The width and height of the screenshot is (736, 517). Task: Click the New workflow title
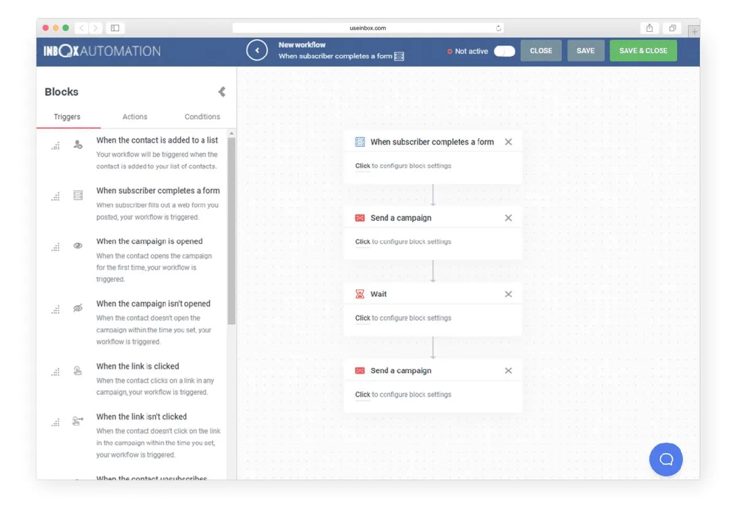(x=302, y=45)
